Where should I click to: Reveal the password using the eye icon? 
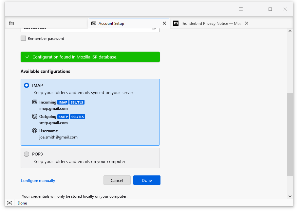tap(154, 28)
